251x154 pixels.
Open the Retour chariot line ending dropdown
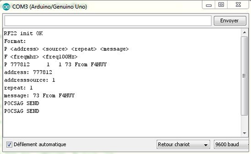click(x=183, y=144)
